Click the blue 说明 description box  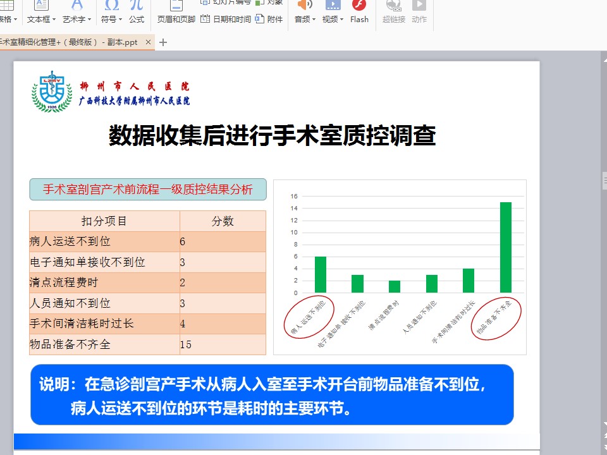(x=272, y=394)
